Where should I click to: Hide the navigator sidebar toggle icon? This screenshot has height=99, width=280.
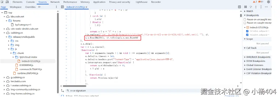(x=62, y=7)
